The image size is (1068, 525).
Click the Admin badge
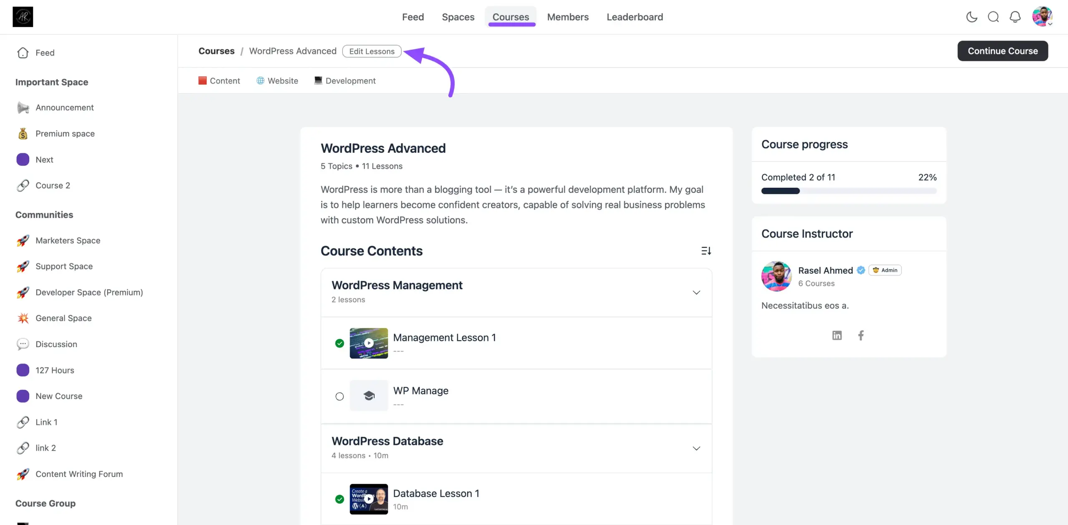tap(885, 270)
